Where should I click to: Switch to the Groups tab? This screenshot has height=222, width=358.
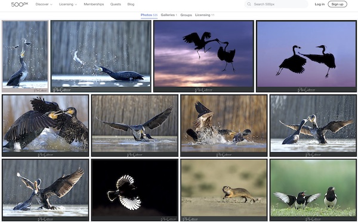(186, 15)
